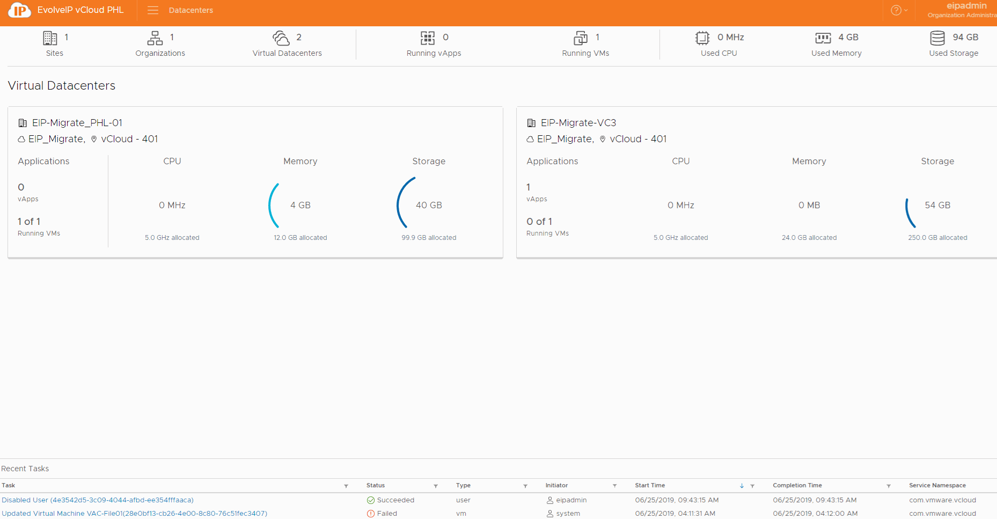Click the Storage usage gauge showing 40 GB
This screenshot has height=519, width=997.
[428, 205]
